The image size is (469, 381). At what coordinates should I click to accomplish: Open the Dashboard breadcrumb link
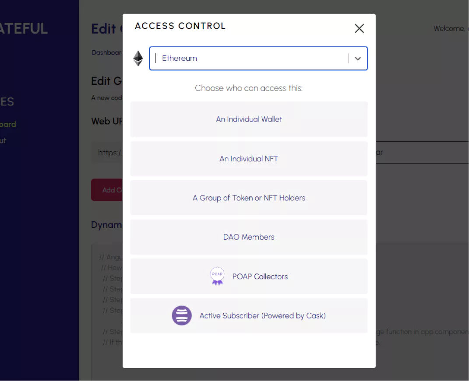pos(107,52)
